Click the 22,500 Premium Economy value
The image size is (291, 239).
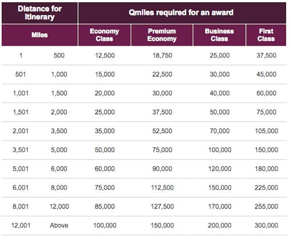point(162,74)
